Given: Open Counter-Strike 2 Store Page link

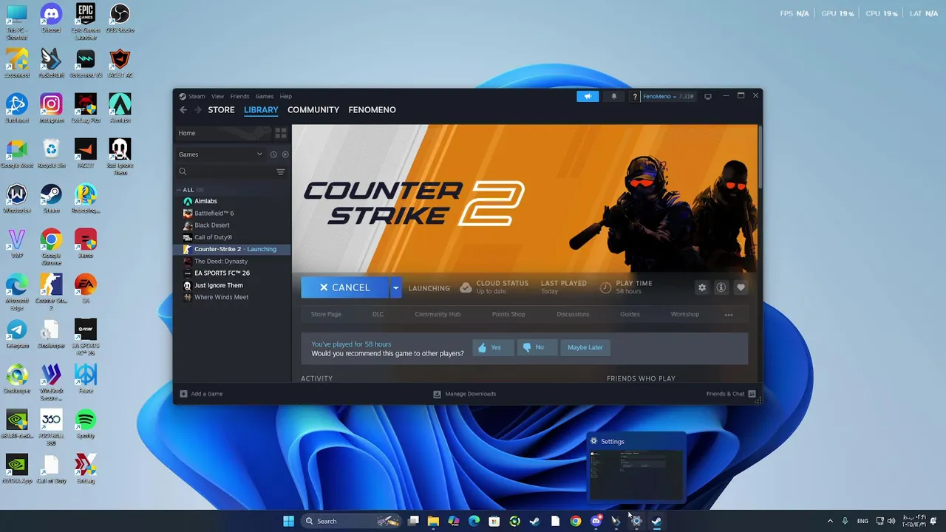Looking at the screenshot, I should point(326,315).
